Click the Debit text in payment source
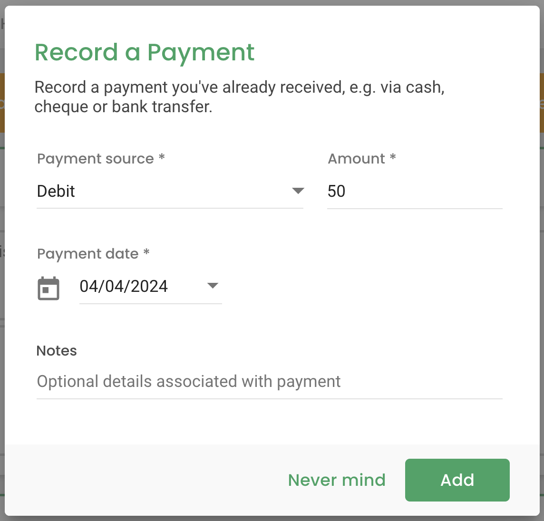 tap(56, 191)
